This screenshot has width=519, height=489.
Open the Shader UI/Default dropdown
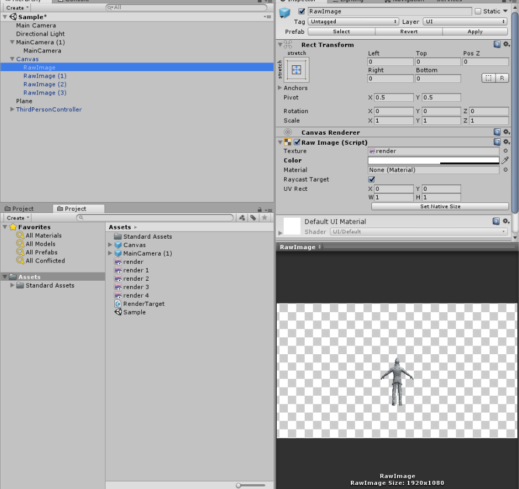coord(419,232)
